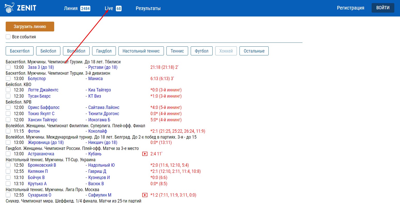The width and height of the screenshot is (400, 203).
Task: Select the Хоккей filter
Action: click(226, 51)
